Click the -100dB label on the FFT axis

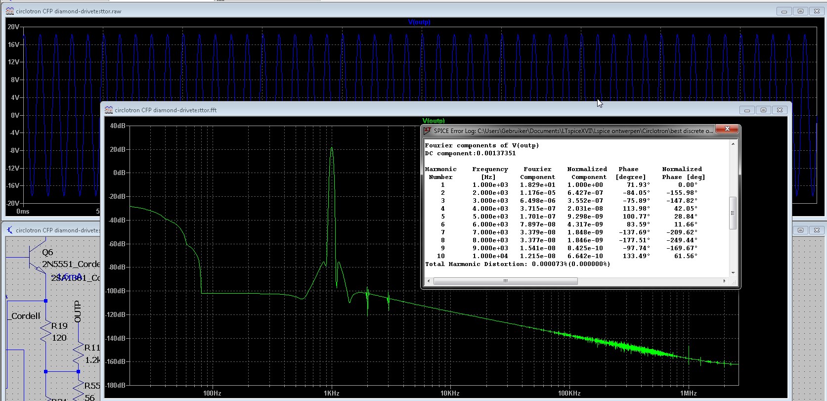pos(116,291)
